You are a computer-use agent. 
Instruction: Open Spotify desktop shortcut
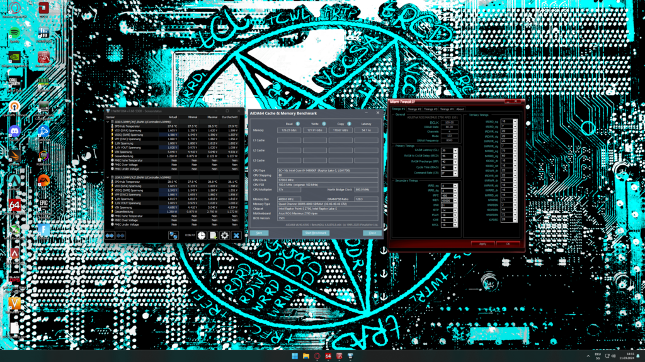click(14, 34)
